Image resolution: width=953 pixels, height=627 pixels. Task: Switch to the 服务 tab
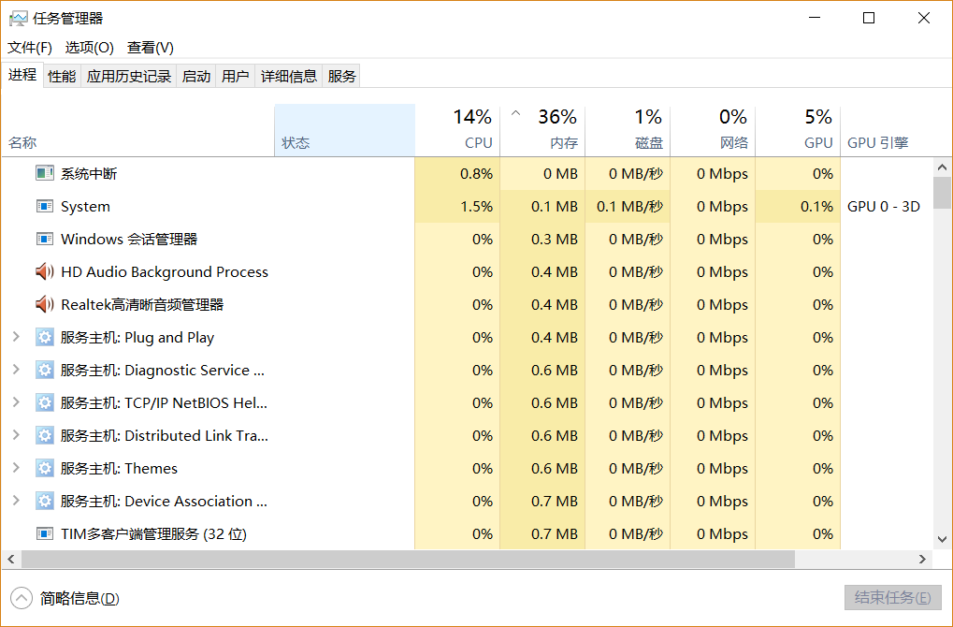pos(341,76)
